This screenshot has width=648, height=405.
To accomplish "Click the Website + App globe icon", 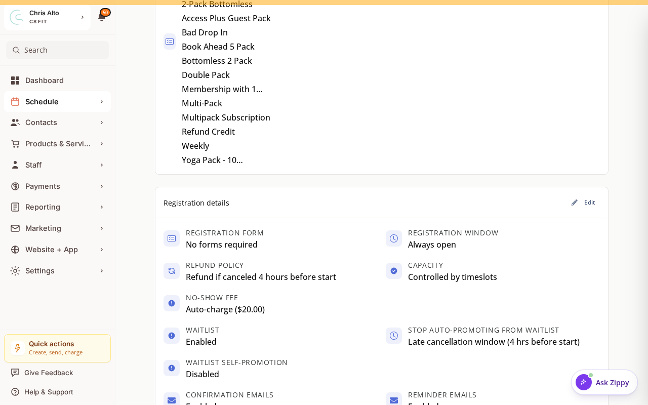I will (x=15, y=250).
